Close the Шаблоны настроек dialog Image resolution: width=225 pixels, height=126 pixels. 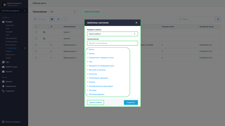click(136, 22)
